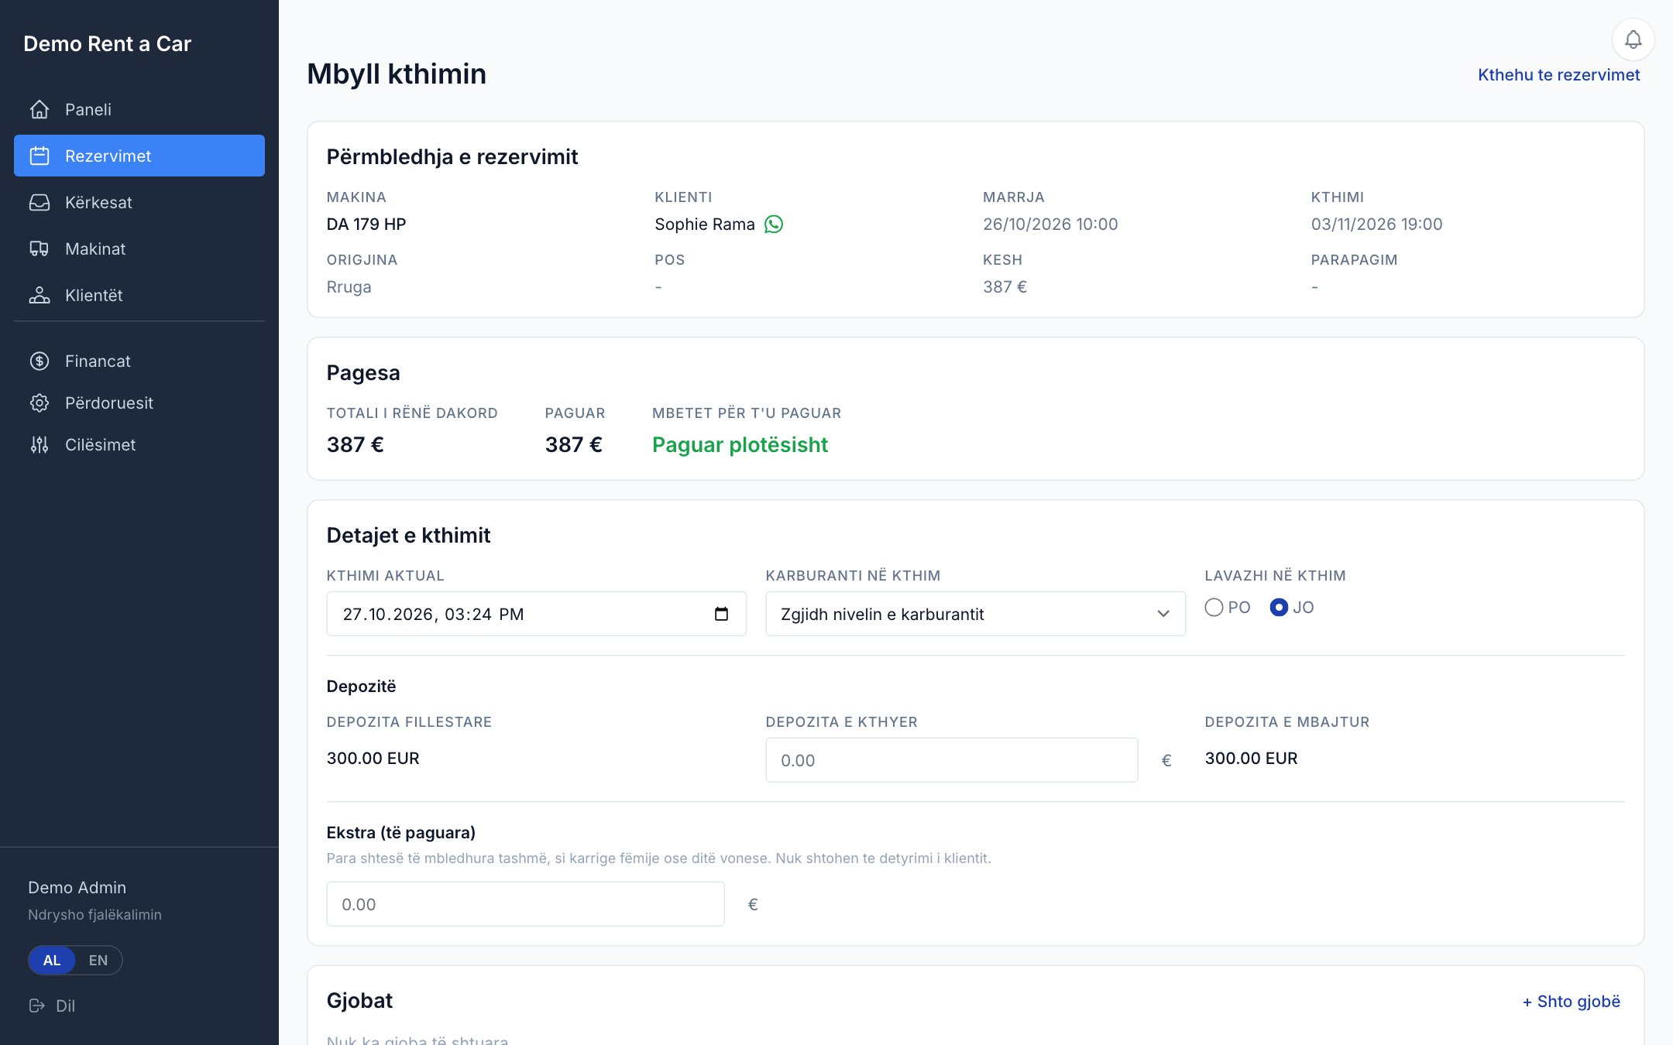Click Ndrysho fjalëkalimin link
The height and width of the screenshot is (1045, 1673).
tap(94, 915)
